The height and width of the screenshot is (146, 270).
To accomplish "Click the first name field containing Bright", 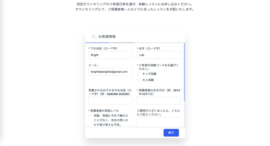I will click(x=110, y=55).
